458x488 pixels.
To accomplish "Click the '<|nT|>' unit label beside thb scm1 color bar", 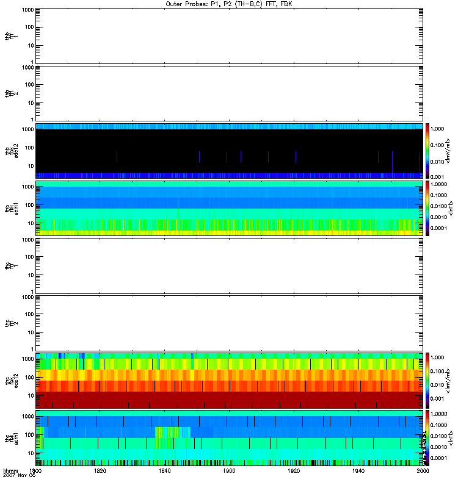I will click(451, 209).
